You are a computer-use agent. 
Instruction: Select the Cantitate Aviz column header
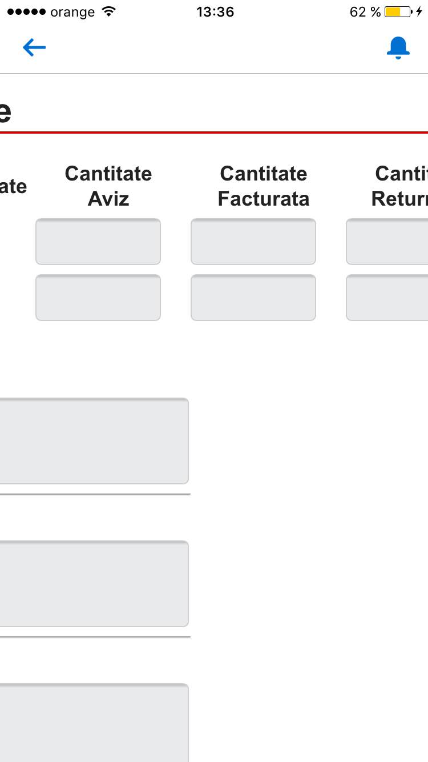point(108,186)
